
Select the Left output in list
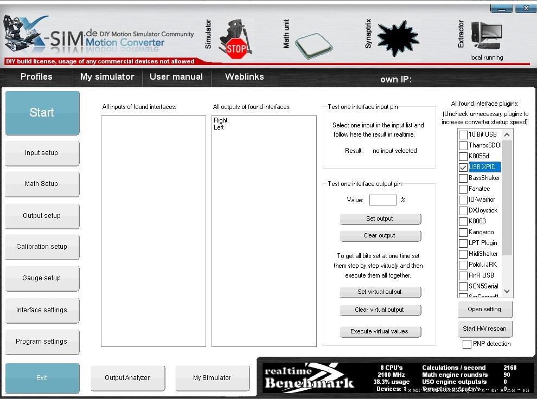219,127
